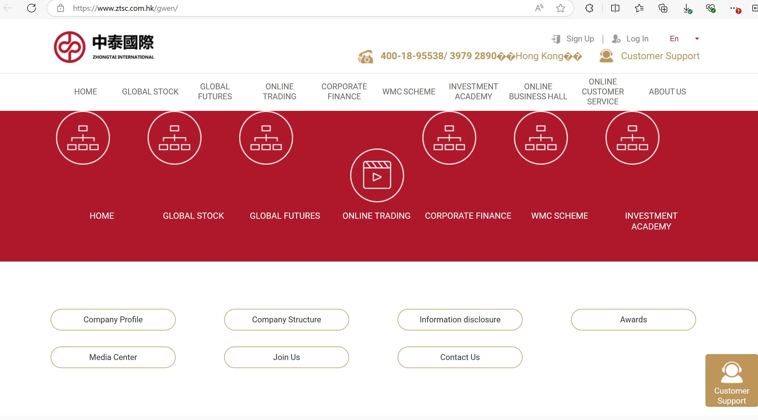
Task: Click Zhongtai International logo
Action: [104, 47]
